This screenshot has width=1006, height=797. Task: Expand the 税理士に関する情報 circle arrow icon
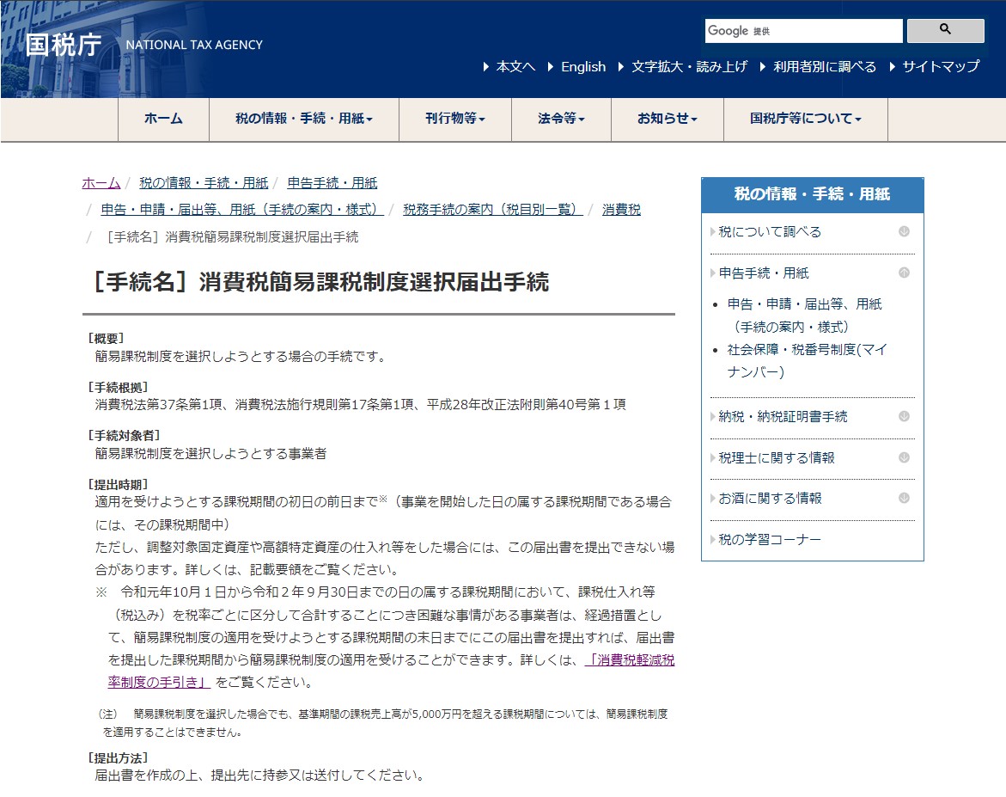(904, 457)
